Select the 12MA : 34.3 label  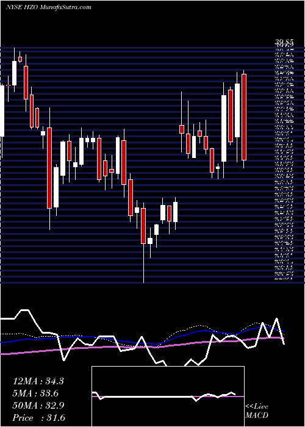pos(38,381)
